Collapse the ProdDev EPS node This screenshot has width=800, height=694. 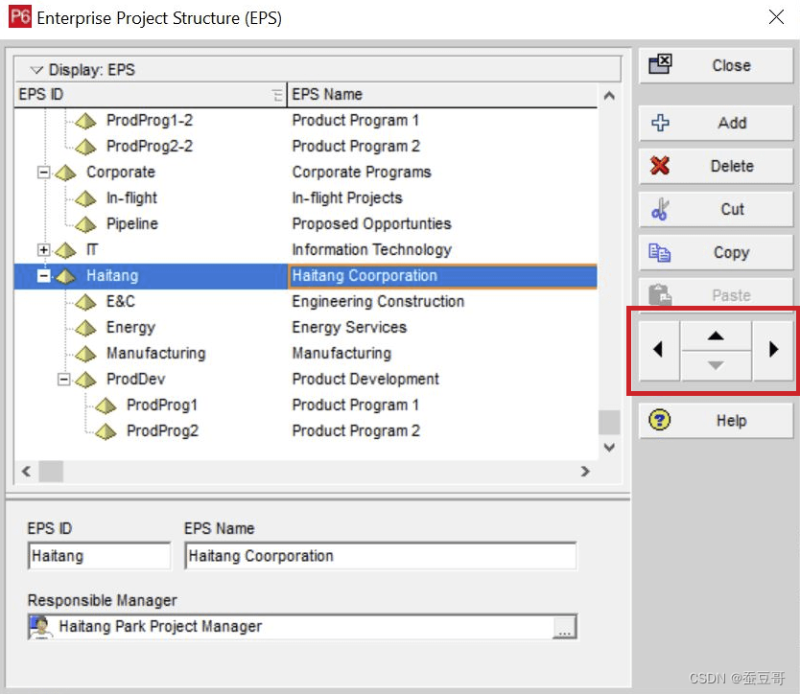coord(63,380)
